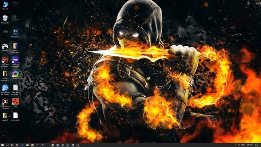Select the photos archive icon beside Controller
The image size is (261, 147).
pos(15,48)
